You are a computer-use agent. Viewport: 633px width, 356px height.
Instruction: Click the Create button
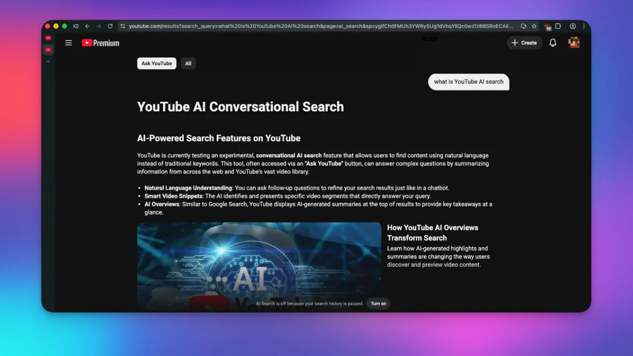tap(524, 43)
